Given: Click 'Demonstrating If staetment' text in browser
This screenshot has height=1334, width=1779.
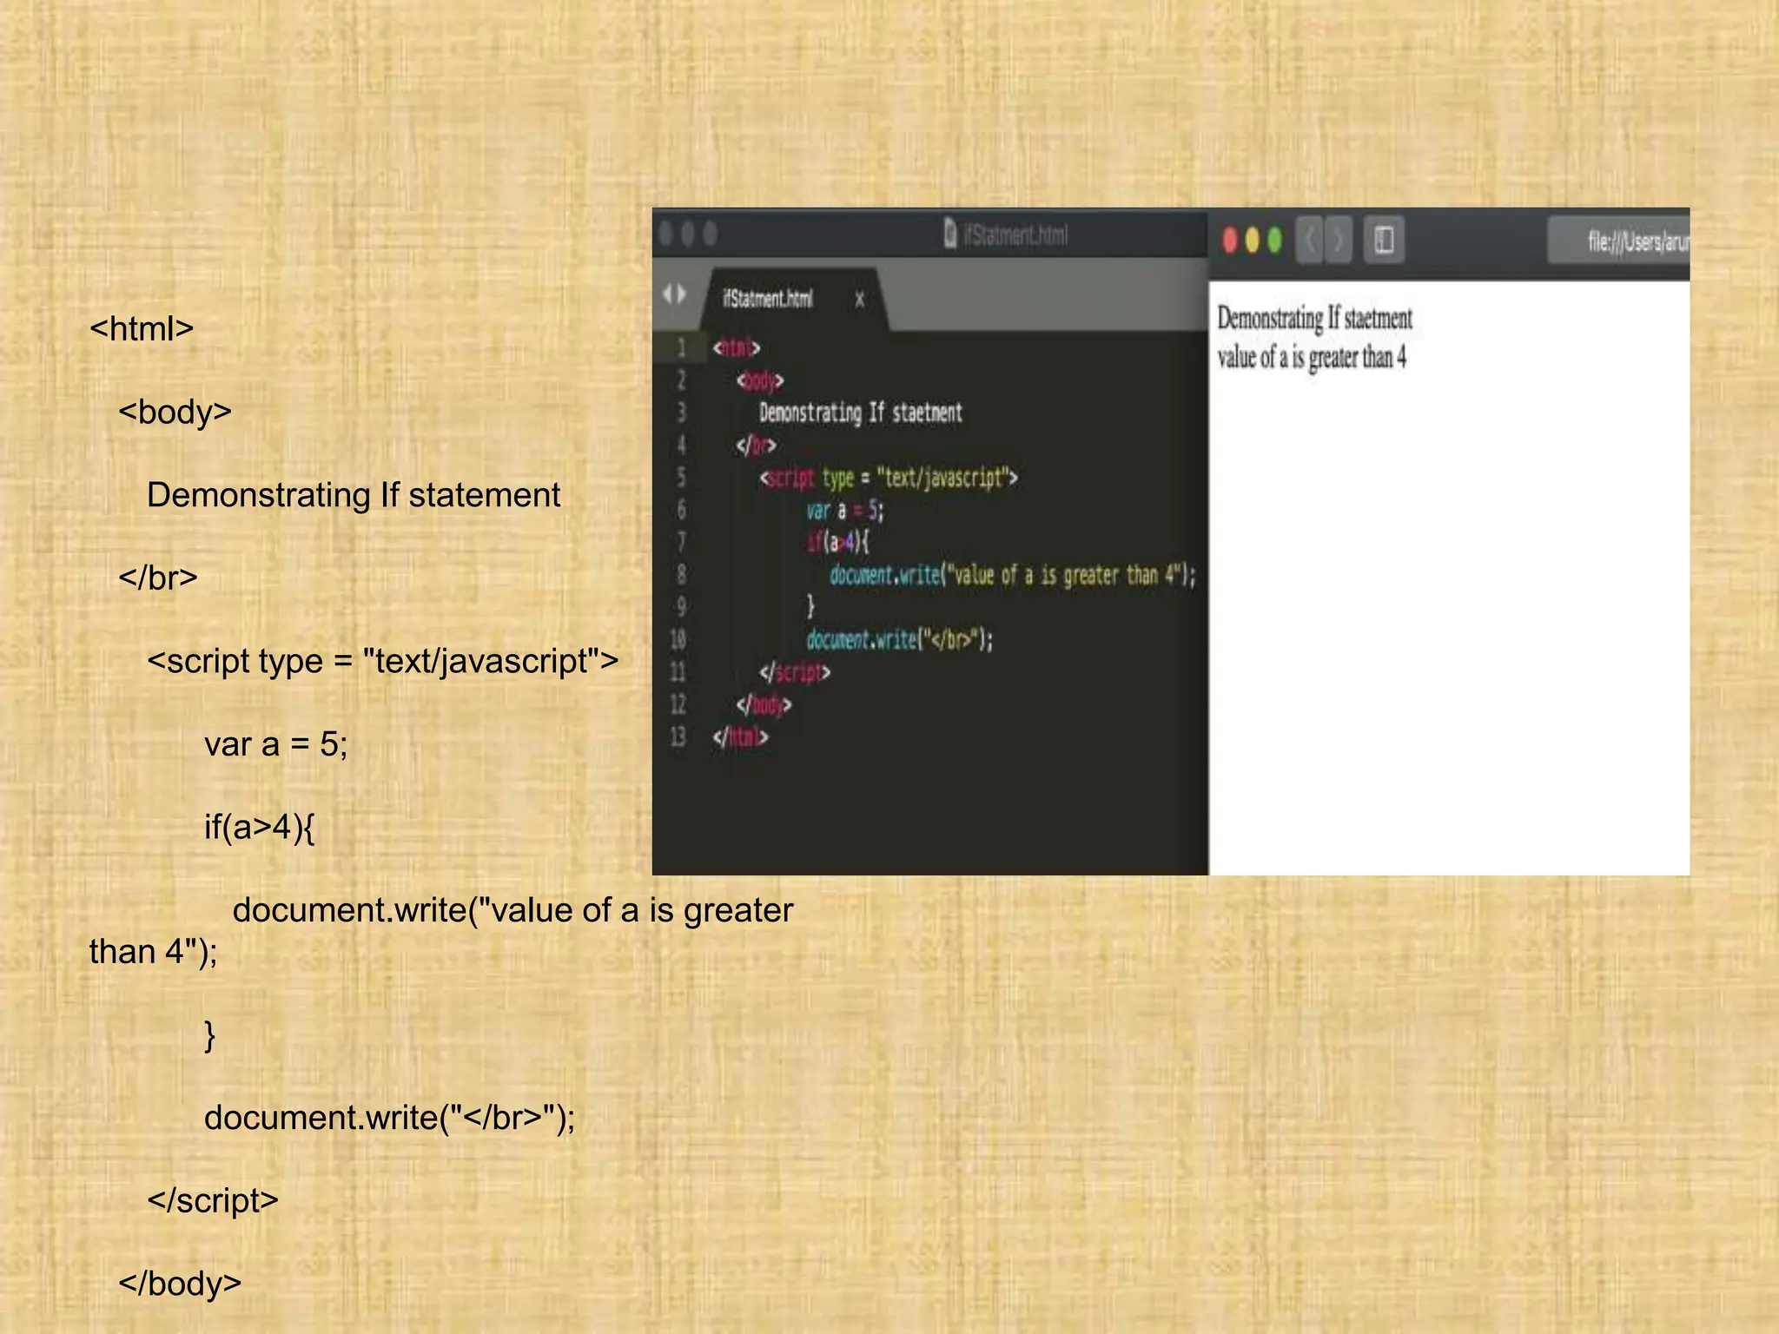Looking at the screenshot, I should (x=1314, y=319).
